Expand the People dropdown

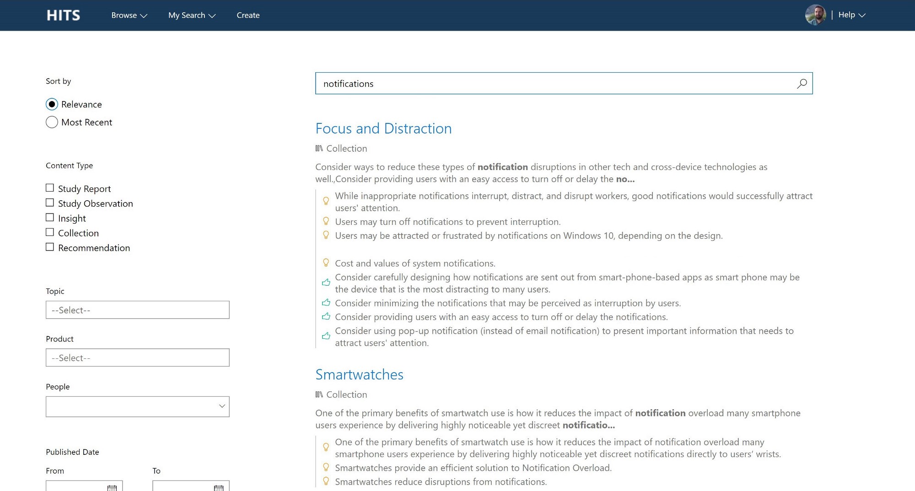click(221, 406)
